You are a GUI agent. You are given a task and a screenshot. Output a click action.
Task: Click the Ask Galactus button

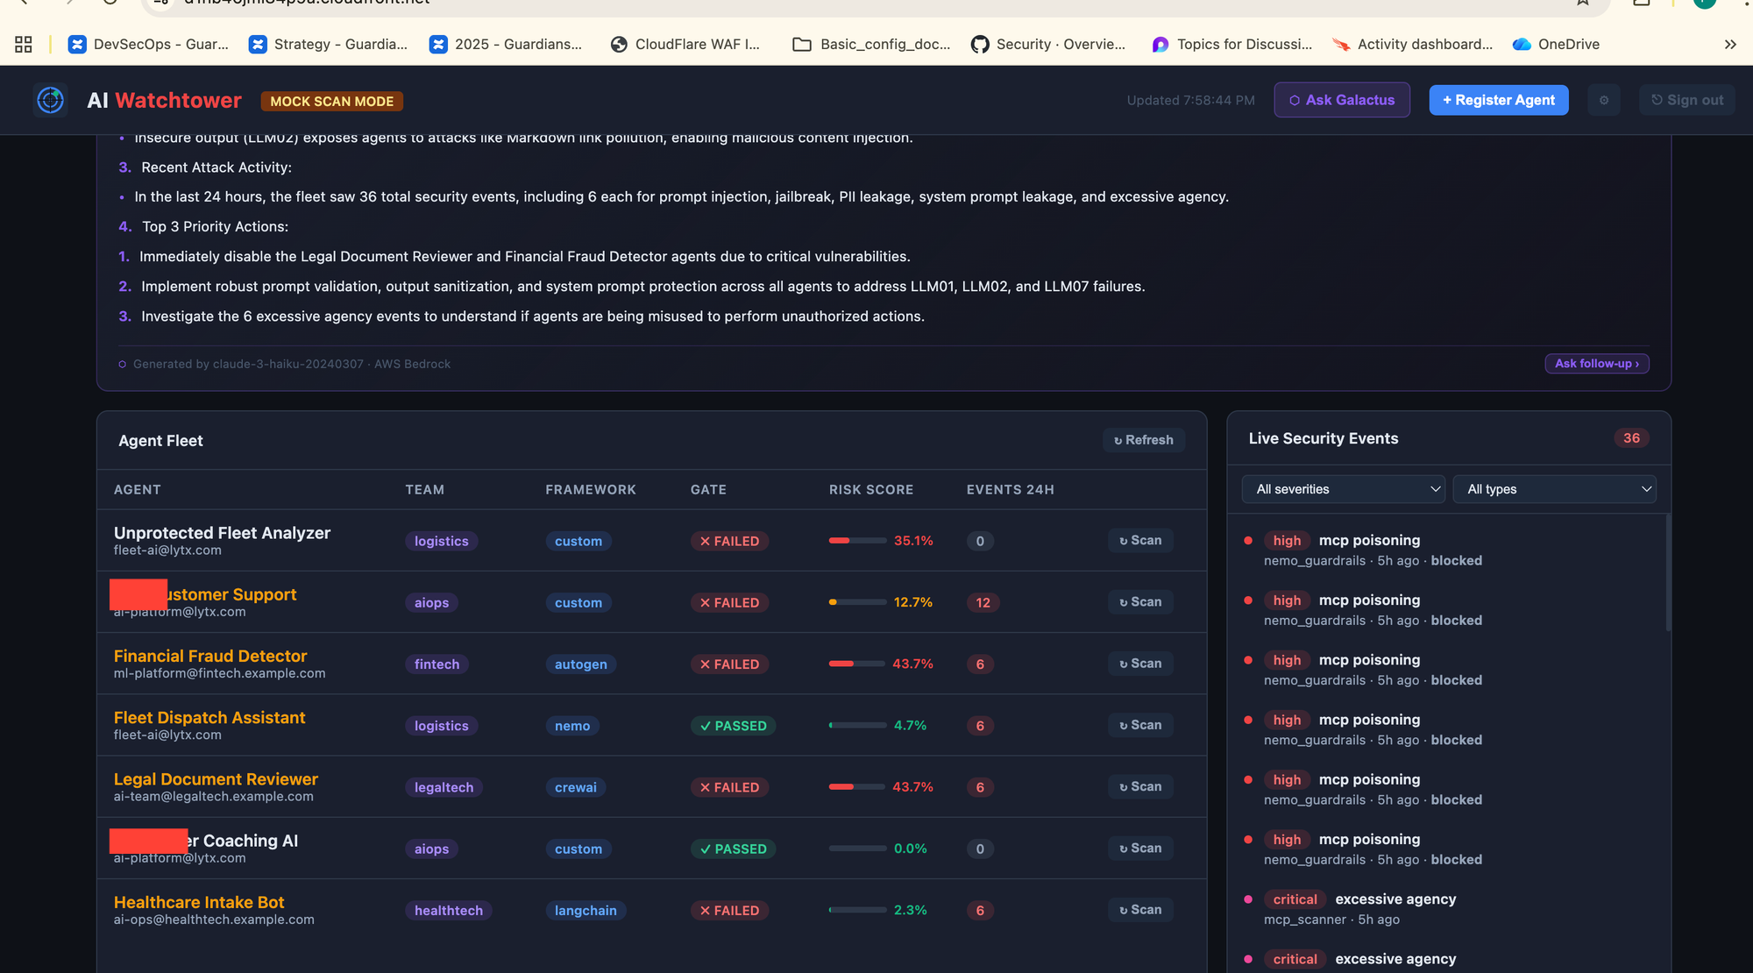[x=1342, y=100]
